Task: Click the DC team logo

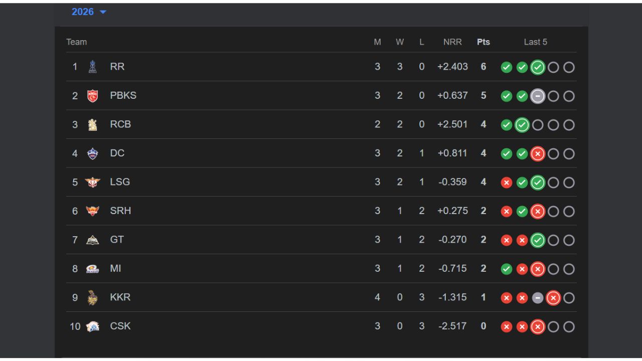Action: coord(92,153)
